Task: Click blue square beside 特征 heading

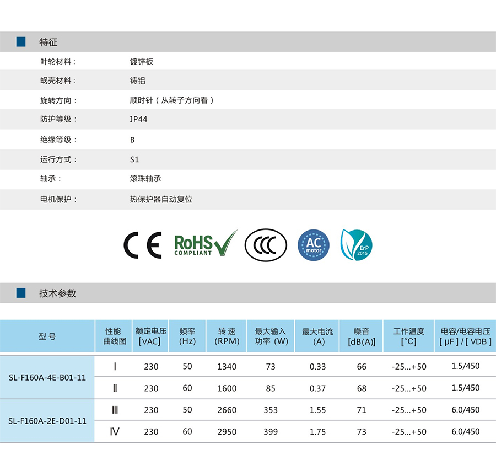Action: coord(21,42)
